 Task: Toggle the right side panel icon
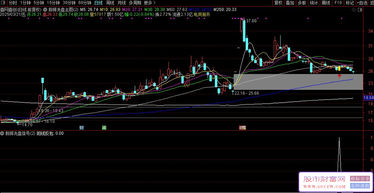(360, 10)
